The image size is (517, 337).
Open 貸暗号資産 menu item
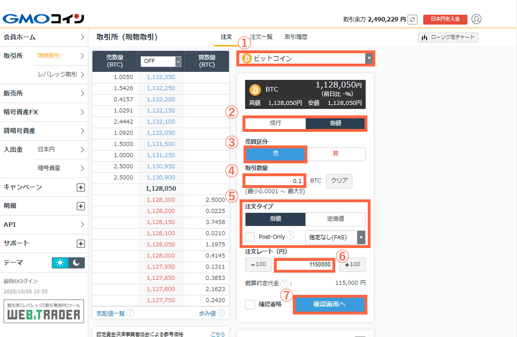(44, 131)
